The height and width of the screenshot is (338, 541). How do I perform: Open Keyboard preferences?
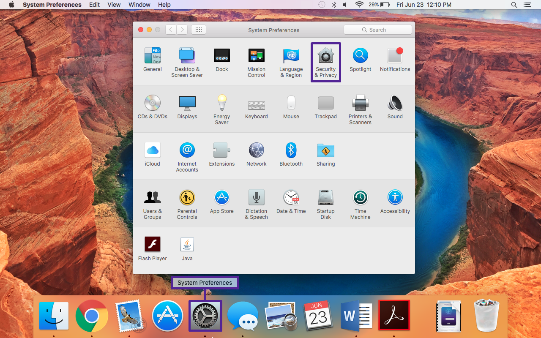[x=257, y=107]
